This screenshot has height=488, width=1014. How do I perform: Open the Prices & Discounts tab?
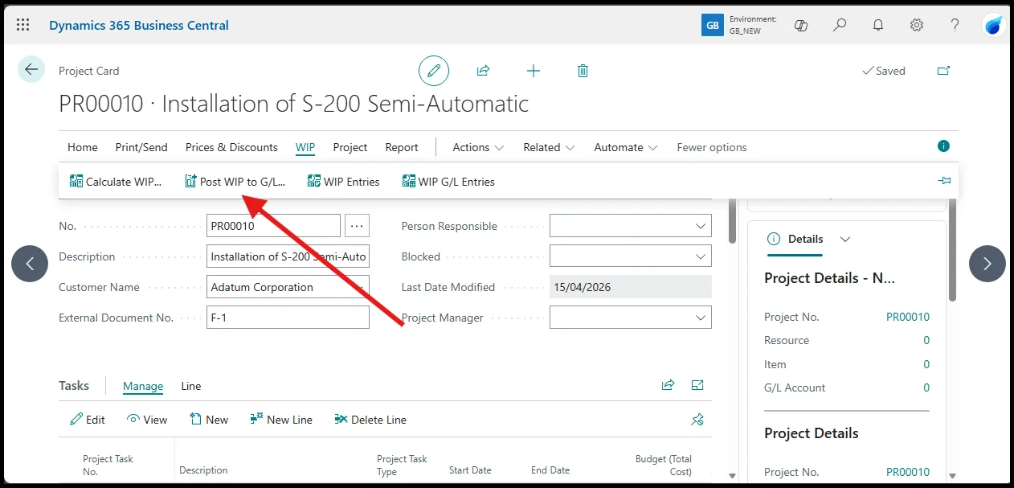pos(231,147)
